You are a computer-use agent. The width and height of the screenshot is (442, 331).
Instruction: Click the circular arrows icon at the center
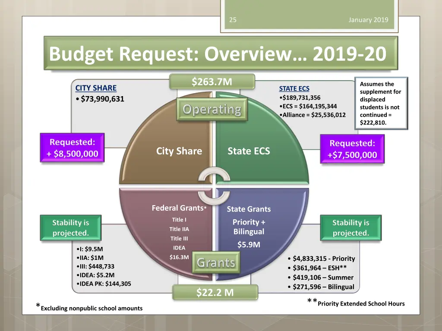214,184
